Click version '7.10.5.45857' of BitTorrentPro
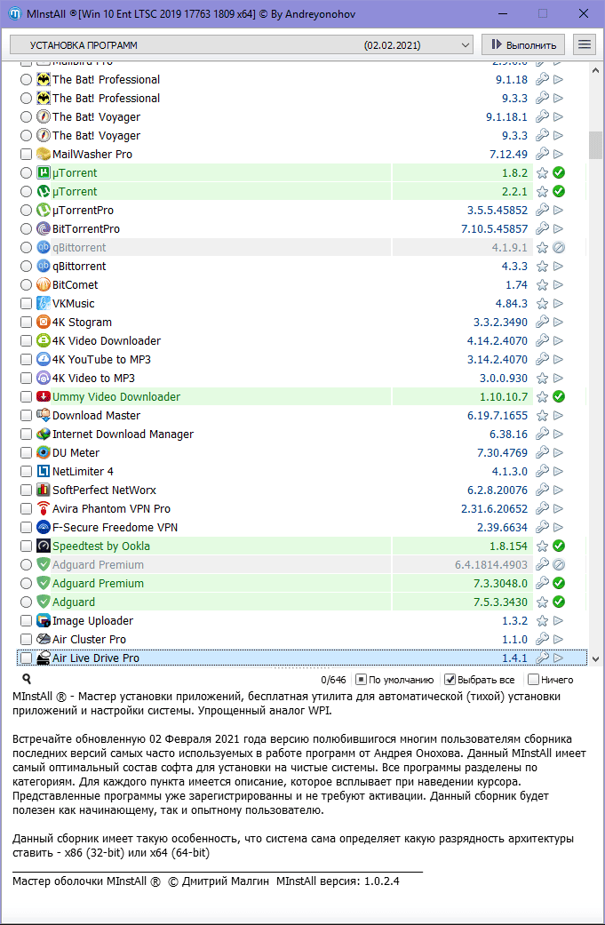This screenshot has width=605, height=925. coord(494,229)
